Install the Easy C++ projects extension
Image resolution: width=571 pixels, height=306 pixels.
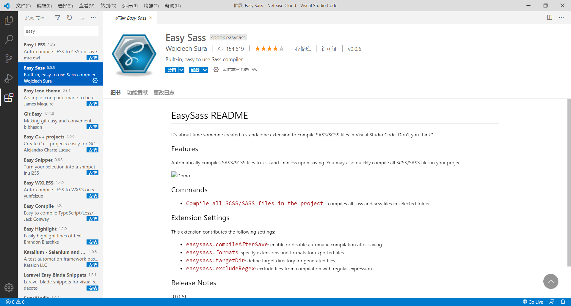(x=92, y=150)
